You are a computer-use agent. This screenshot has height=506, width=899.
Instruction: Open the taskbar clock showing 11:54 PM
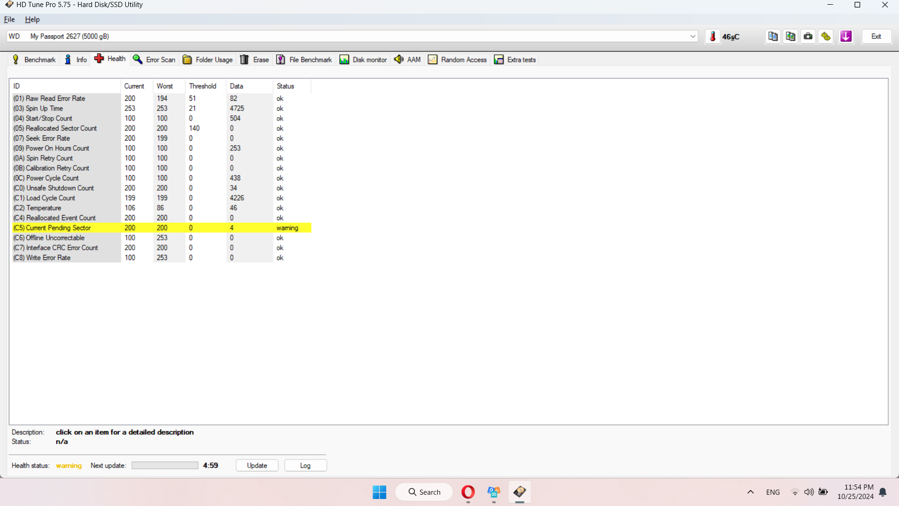point(855,492)
